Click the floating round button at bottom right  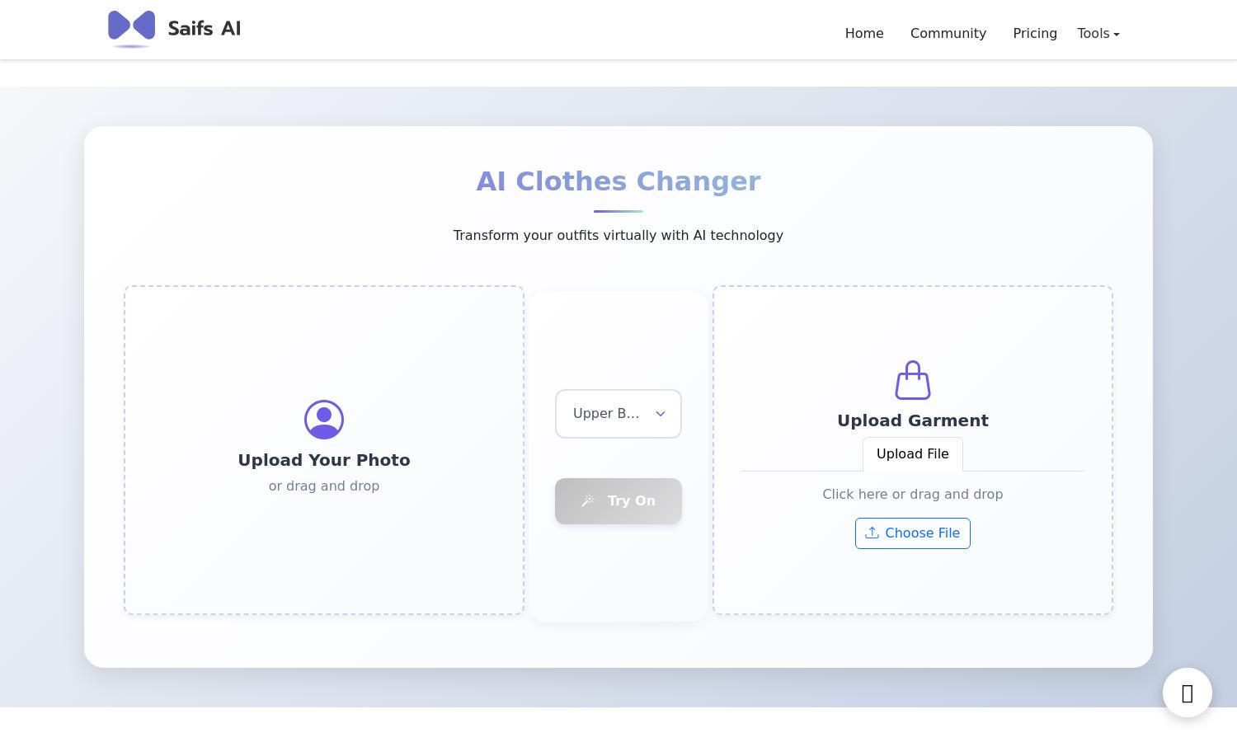[1188, 693]
